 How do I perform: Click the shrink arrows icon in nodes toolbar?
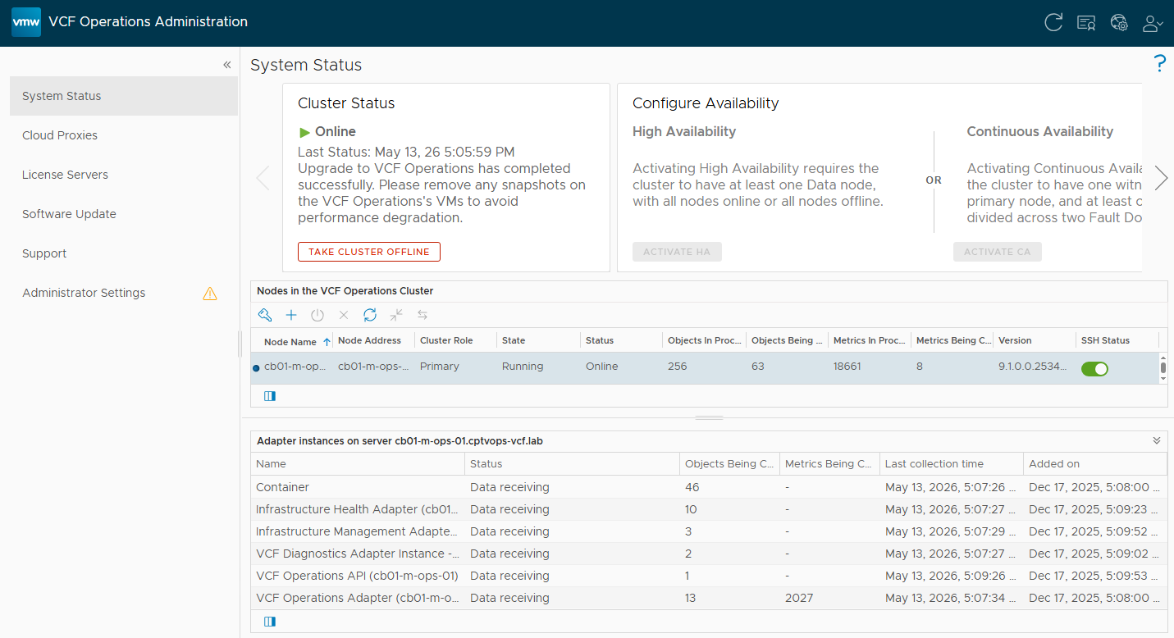[396, 315]
